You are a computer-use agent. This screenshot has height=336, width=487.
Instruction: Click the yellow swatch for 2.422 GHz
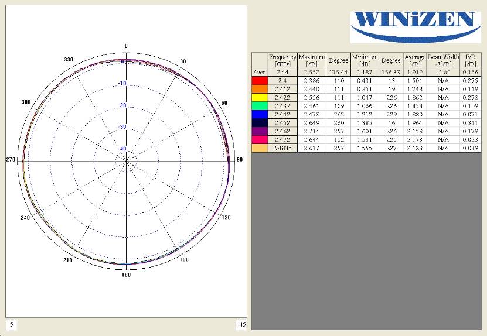pyautogui.click(x=260, y=97)
